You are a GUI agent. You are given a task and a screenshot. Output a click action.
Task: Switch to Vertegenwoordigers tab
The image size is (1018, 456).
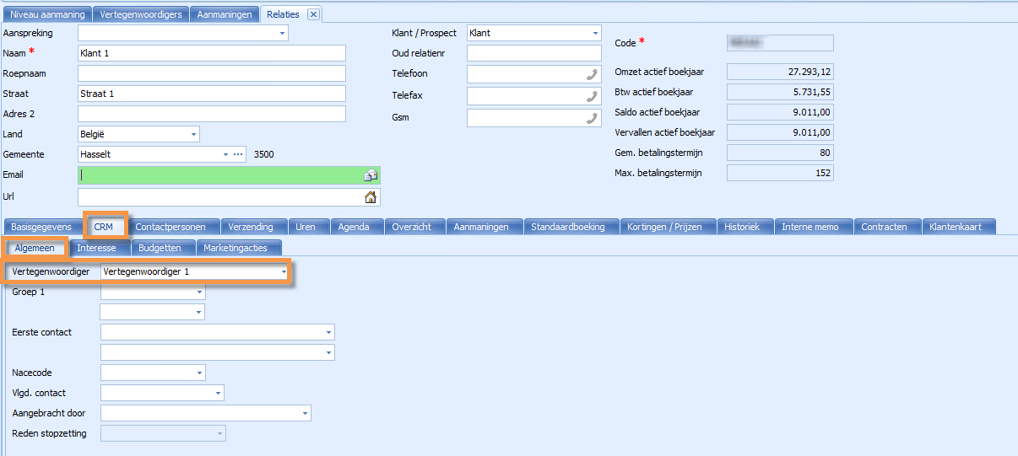(141, 14)
